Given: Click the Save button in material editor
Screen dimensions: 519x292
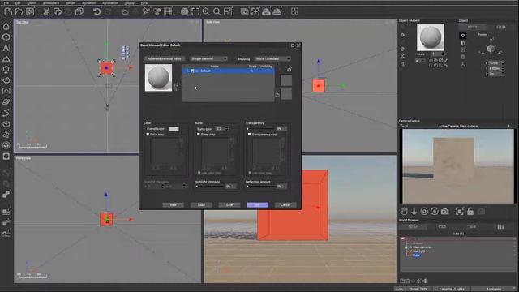Looking at the screenshot, I should pyautogui.click(x=229, y=205).
